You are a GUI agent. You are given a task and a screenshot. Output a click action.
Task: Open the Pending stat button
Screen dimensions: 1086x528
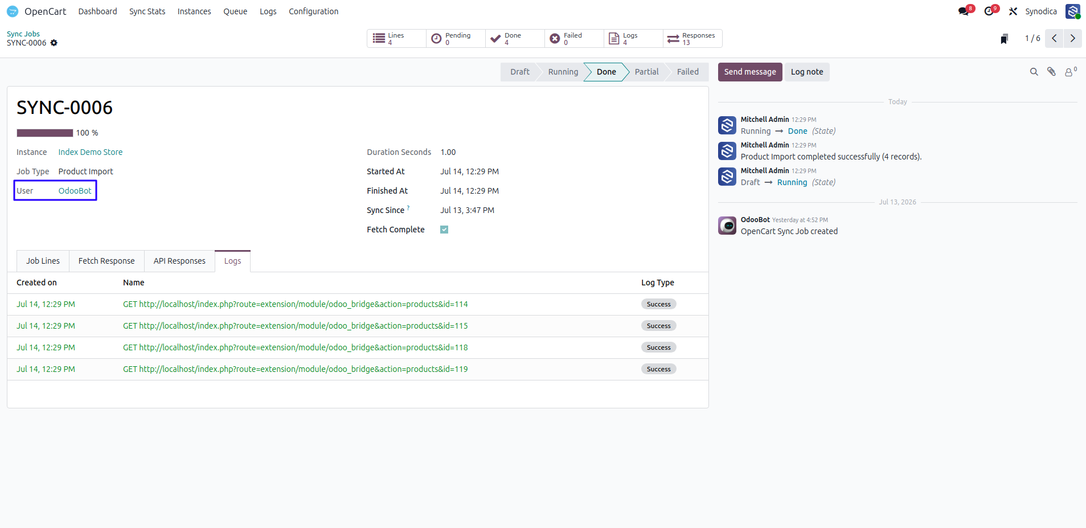456,39
